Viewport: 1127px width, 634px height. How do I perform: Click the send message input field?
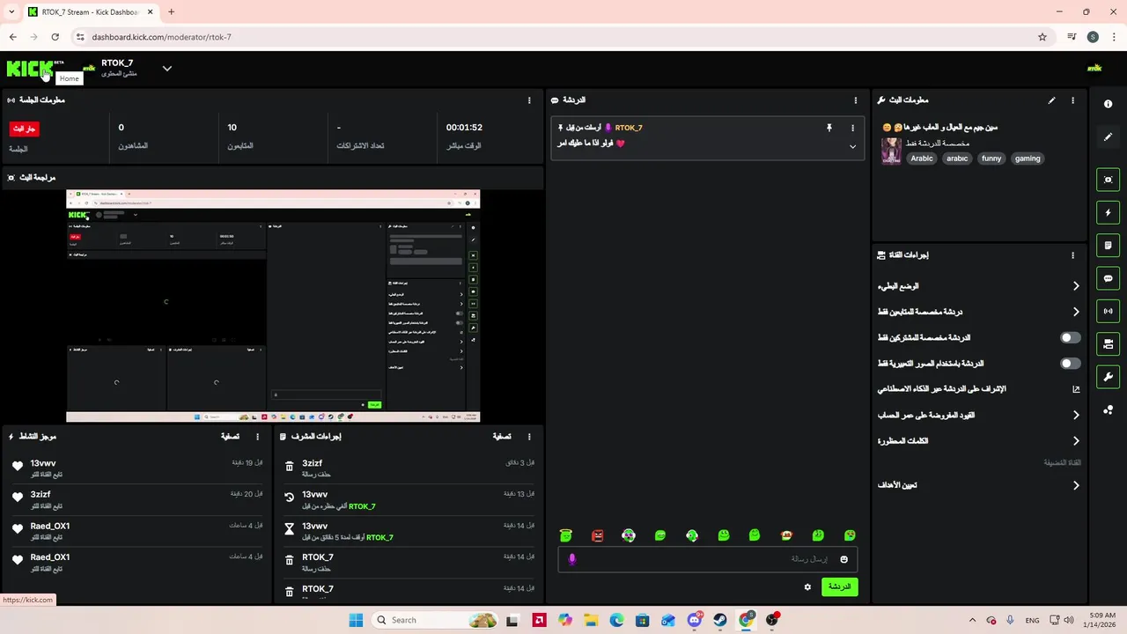(707, 559)
